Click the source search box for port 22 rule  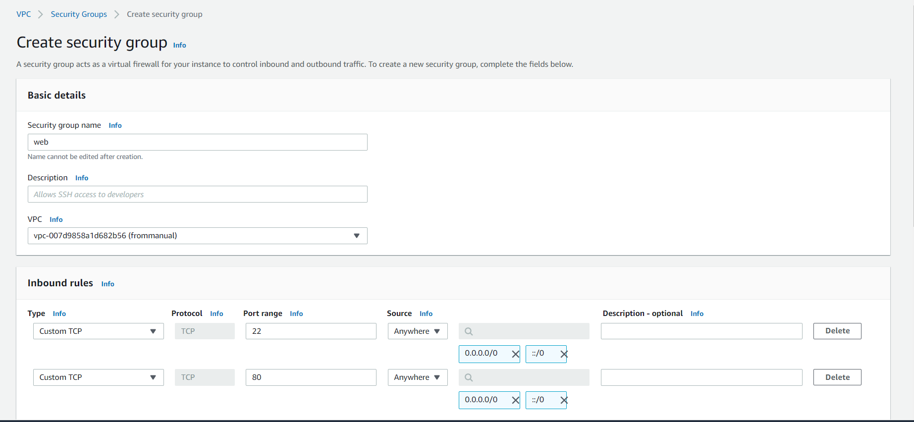click(524, 331)
